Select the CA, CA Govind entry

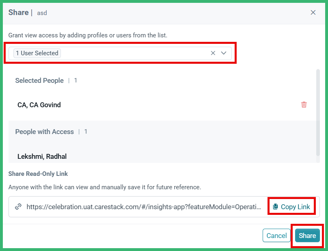pos(39,105)
